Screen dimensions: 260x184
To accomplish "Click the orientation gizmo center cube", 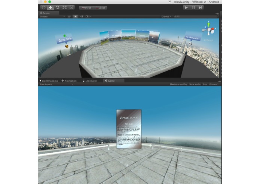I will point(209,30).
